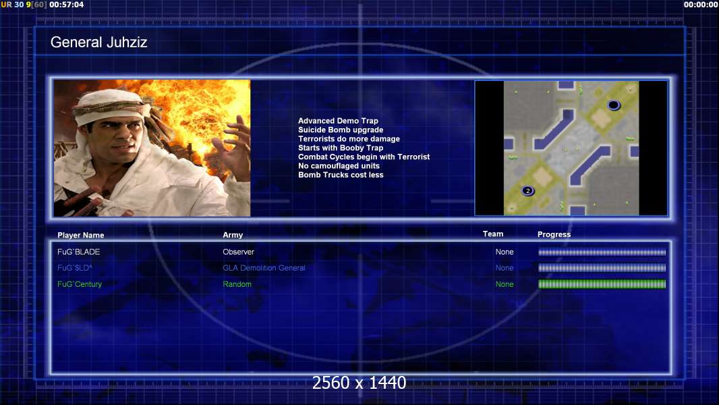
Task: Click Terrorists do more damage text
Action: (x=349, y=138)
